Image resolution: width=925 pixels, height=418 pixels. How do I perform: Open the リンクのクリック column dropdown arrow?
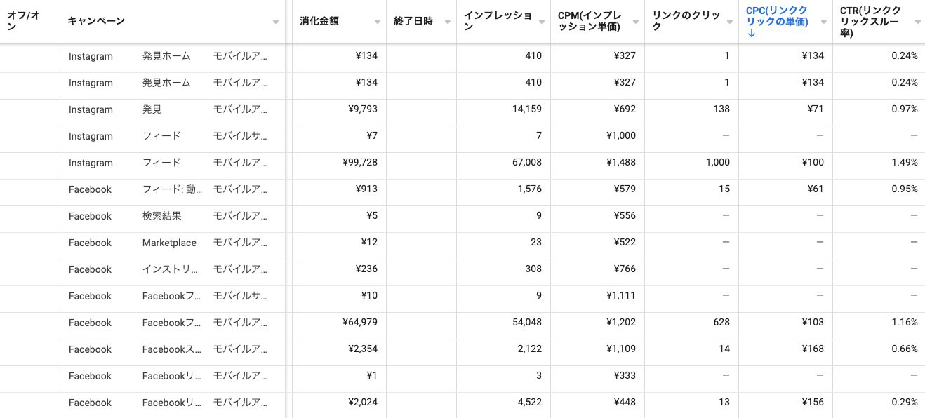pos(730,22)
